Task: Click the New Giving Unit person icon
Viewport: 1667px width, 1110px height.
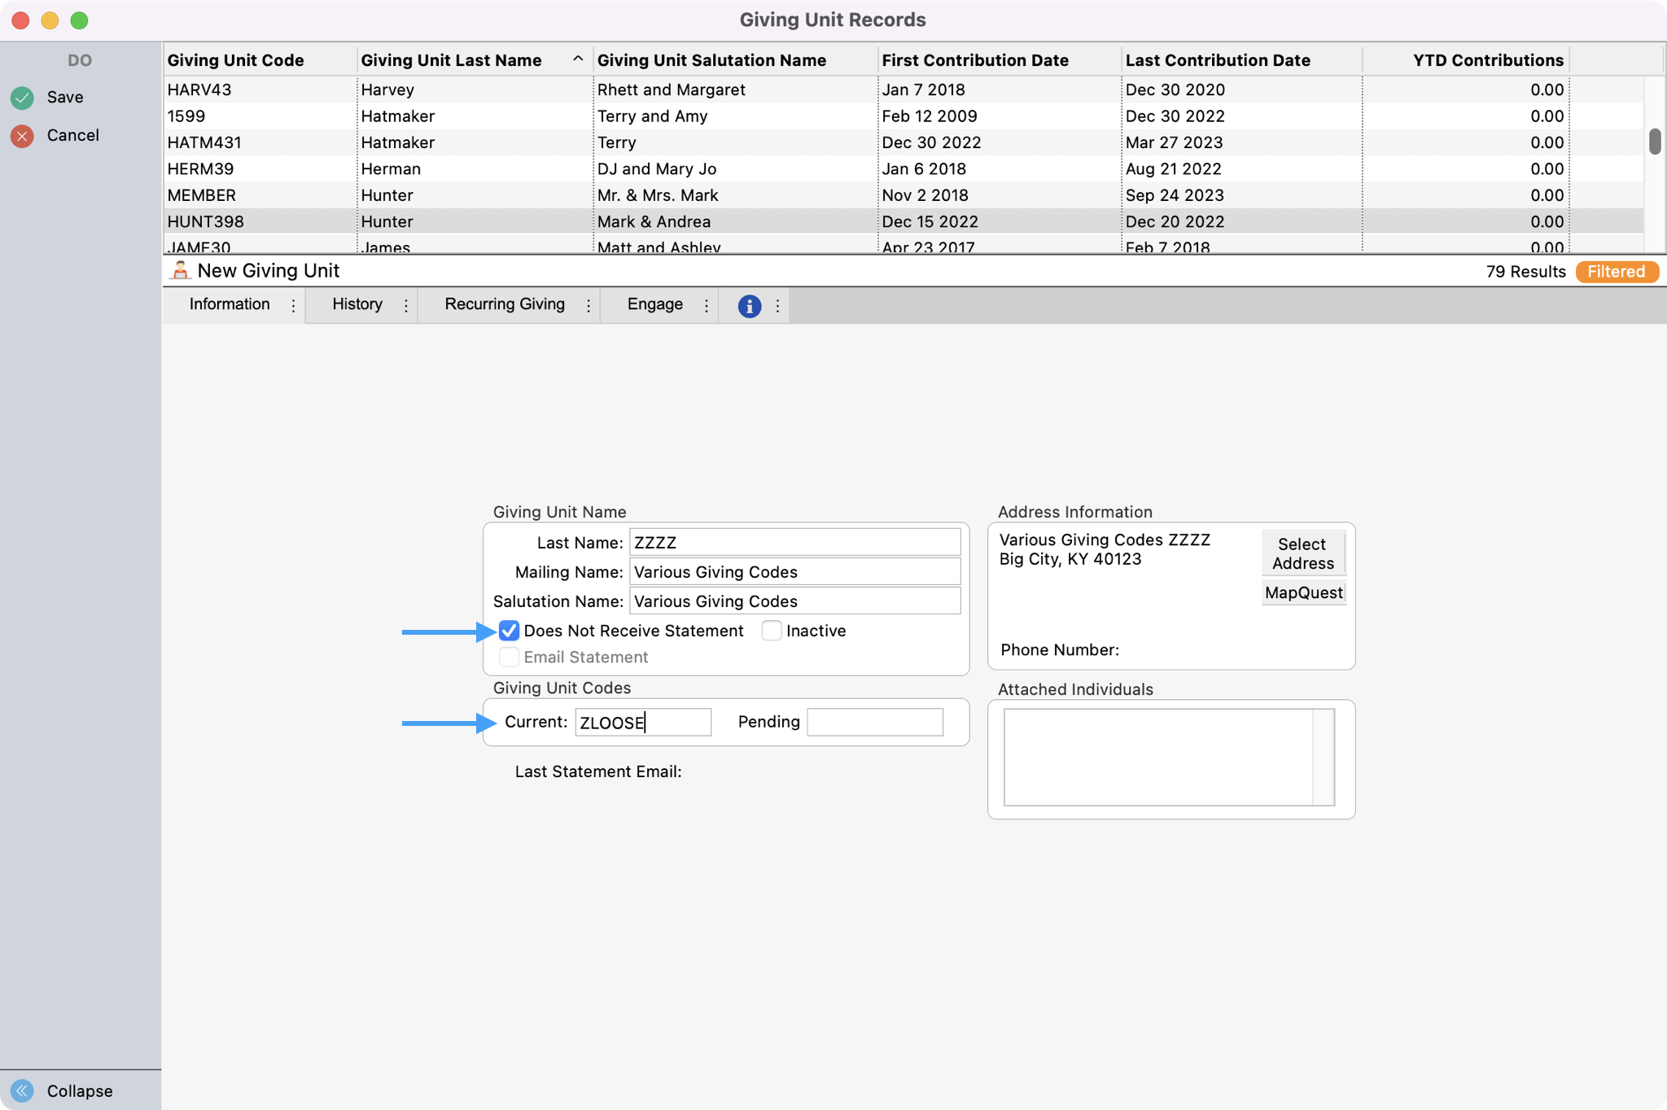Action: click(x=180, y=271)
